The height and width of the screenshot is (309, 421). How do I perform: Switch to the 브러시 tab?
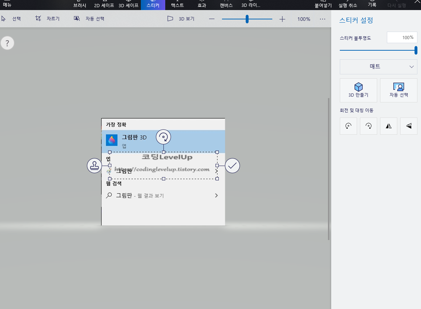pos(80,5)
